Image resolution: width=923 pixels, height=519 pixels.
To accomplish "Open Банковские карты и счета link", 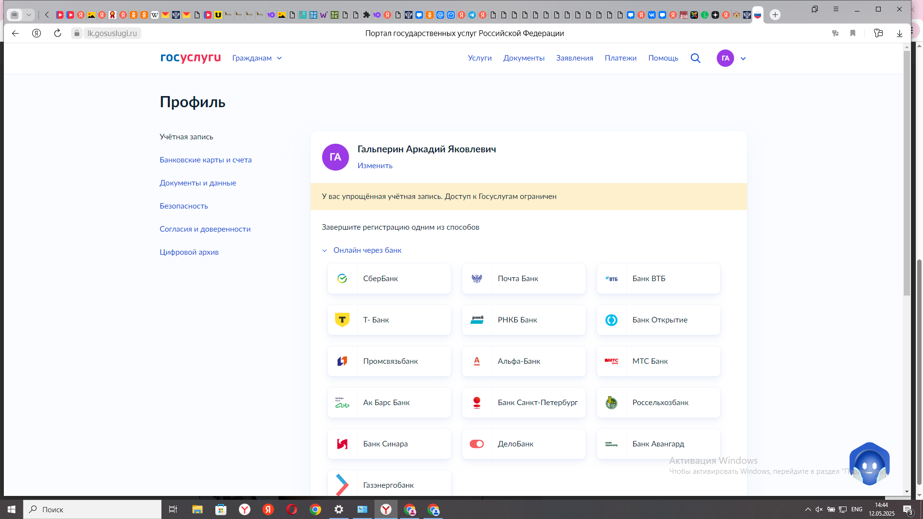I will pyautogui.click(x=206, y=160).
